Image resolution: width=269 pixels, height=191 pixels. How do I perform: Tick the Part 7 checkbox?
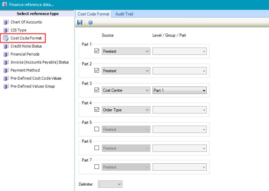[x=97, y=167]
